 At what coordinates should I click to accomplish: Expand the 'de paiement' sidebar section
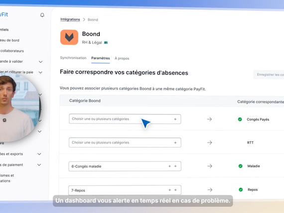click(39, 165)
